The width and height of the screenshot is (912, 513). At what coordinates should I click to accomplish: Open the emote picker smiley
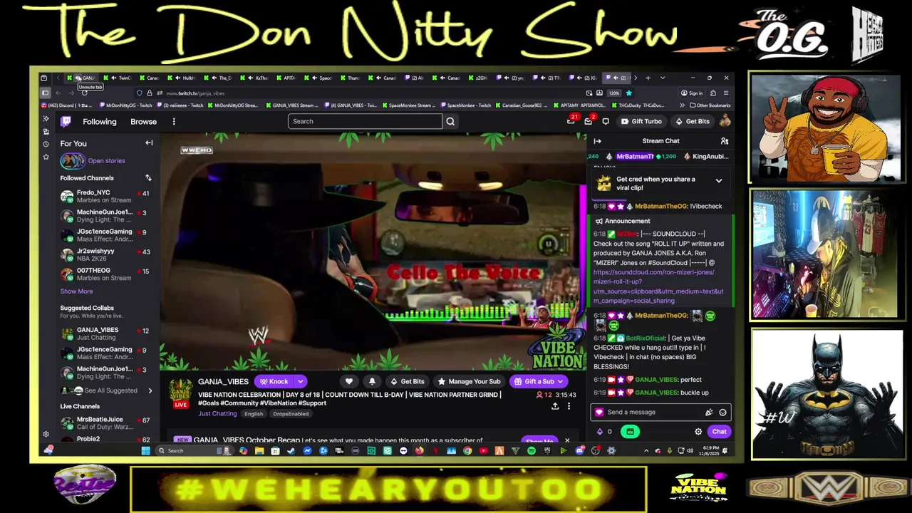722,413
